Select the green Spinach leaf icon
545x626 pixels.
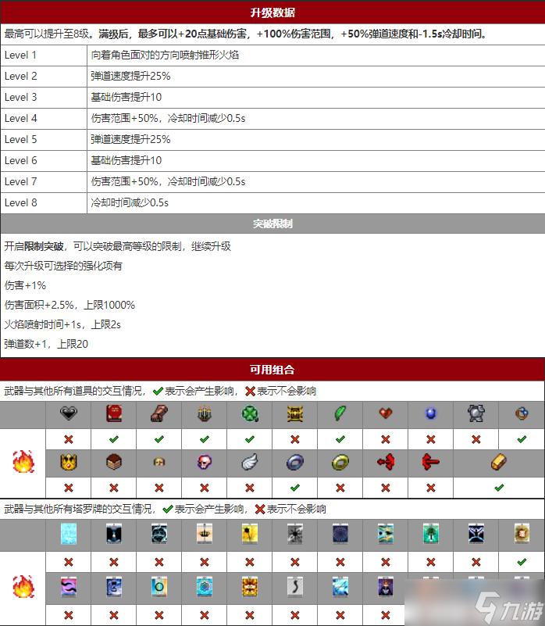point(340,413)
